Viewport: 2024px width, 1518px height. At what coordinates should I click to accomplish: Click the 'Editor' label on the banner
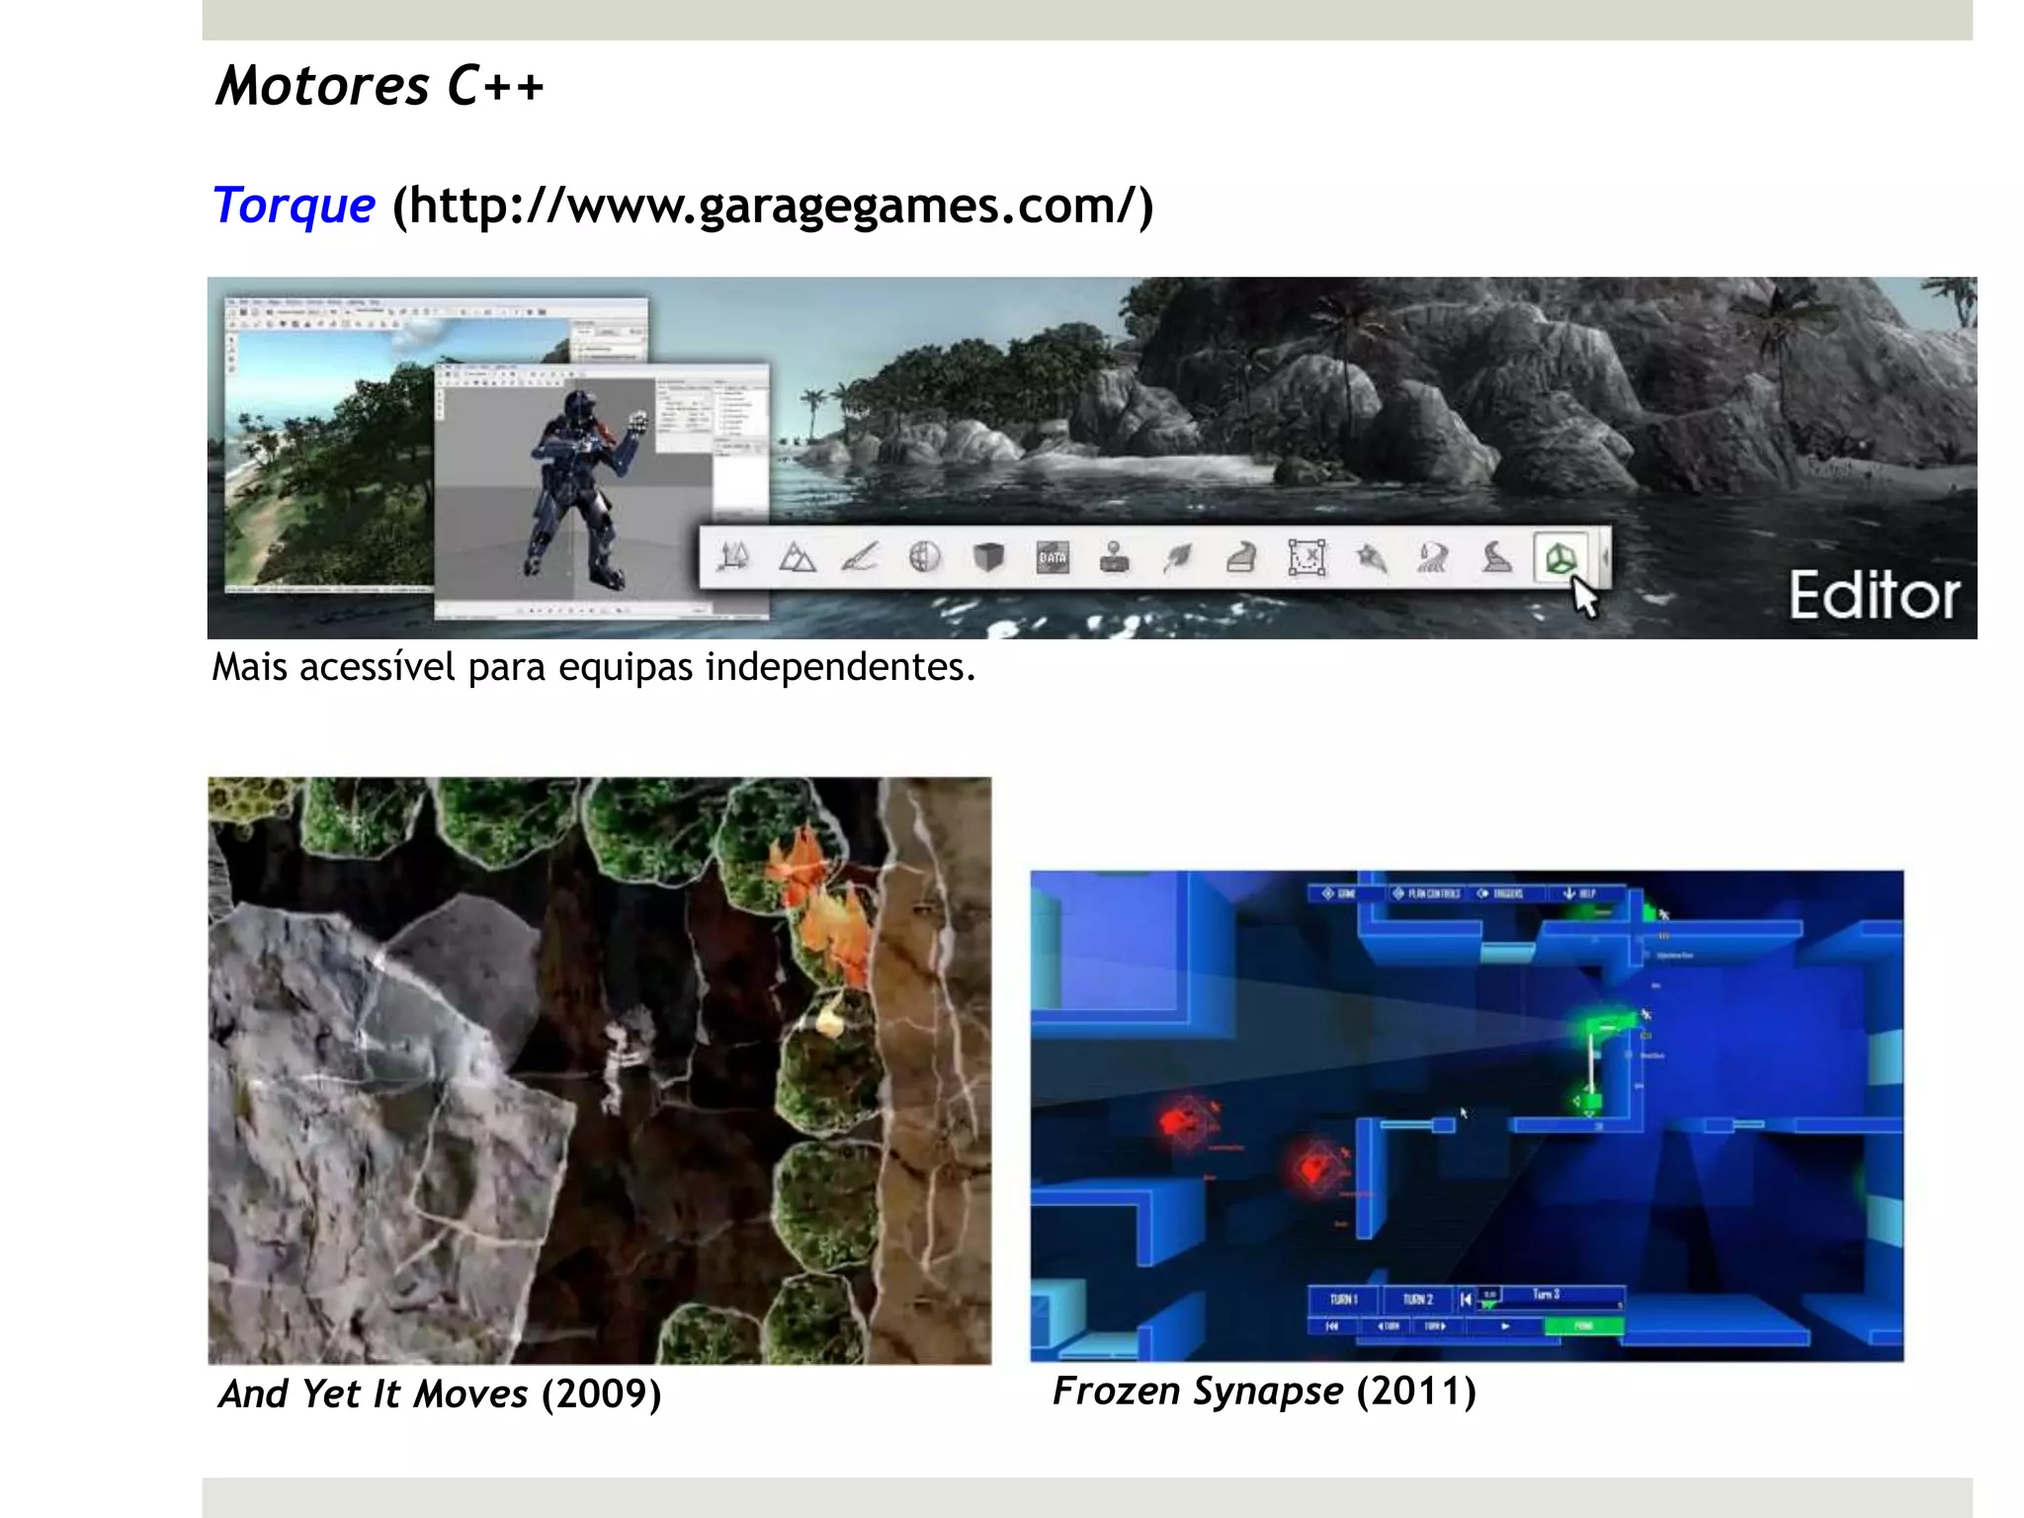point(1874,596)
